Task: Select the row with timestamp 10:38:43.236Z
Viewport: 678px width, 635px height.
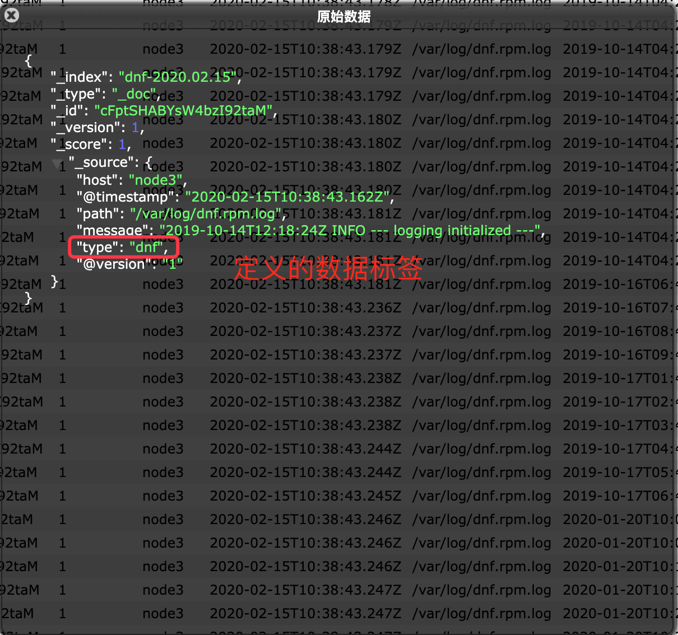Action: tap(305, 308)
